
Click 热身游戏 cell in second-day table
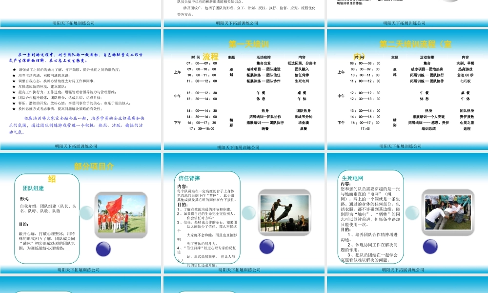(x=465, y=69)
